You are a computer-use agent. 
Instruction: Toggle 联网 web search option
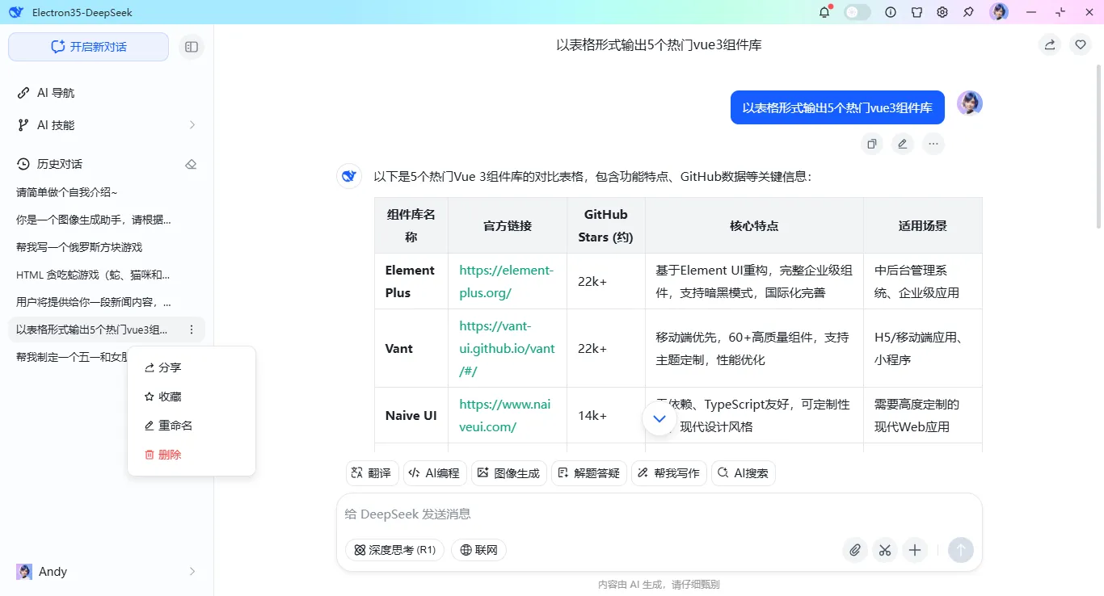[x=478, y=550]
